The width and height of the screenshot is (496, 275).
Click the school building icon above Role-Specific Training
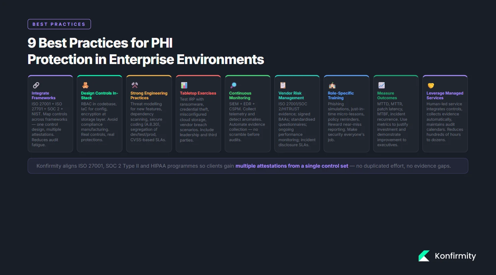pos(332,85)
